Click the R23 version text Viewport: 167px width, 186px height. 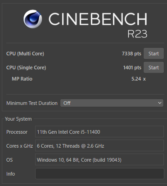tap(137, 34)
